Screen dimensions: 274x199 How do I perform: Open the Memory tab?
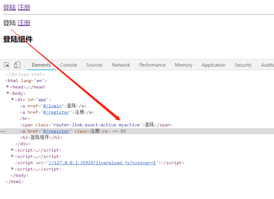click(x=184, y=65)
